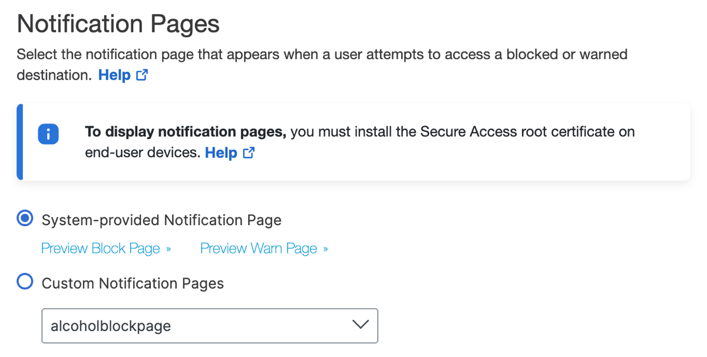707x357 pixels.
Task: Choose the Custom Notification Pages label text
Action: [133, 283]
